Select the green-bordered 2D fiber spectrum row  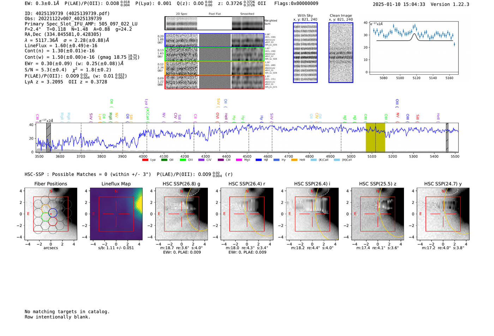[215, 54]
